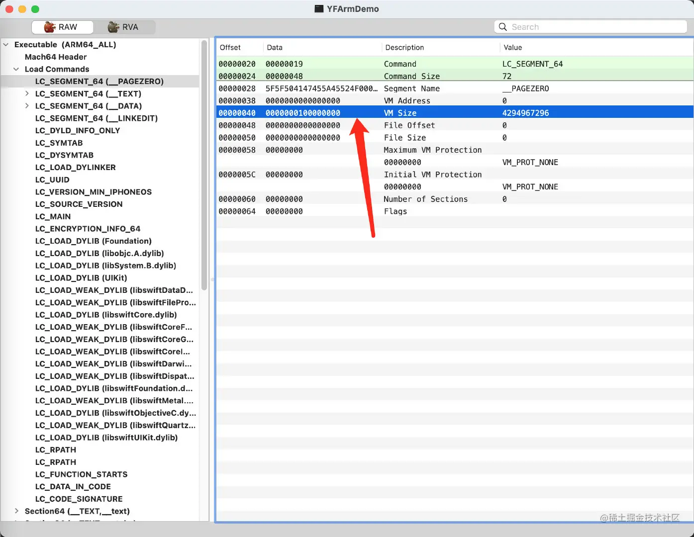Click the magnifier icon in search field
Viewport: 694px width, 537px height.
tap(503, 27)
